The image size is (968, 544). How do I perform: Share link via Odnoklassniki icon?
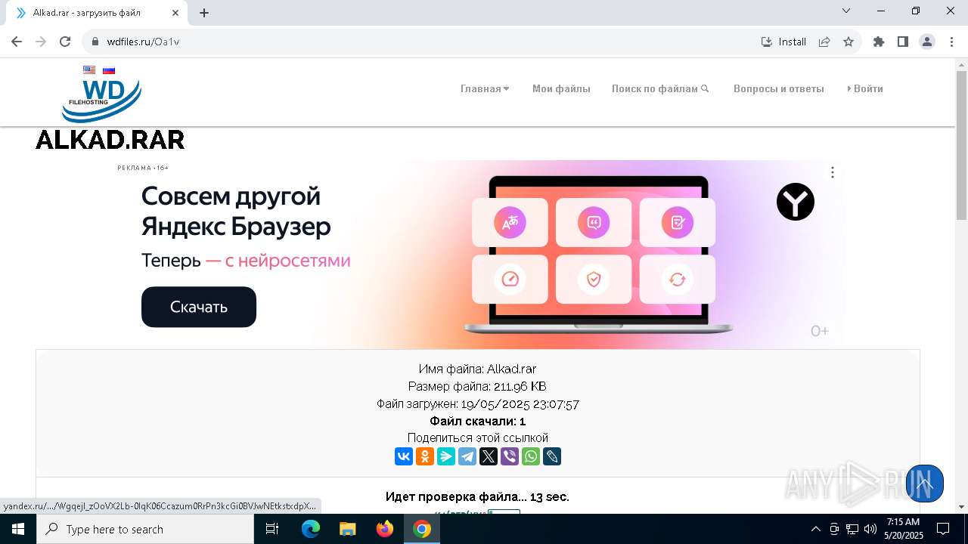(425, 456)
